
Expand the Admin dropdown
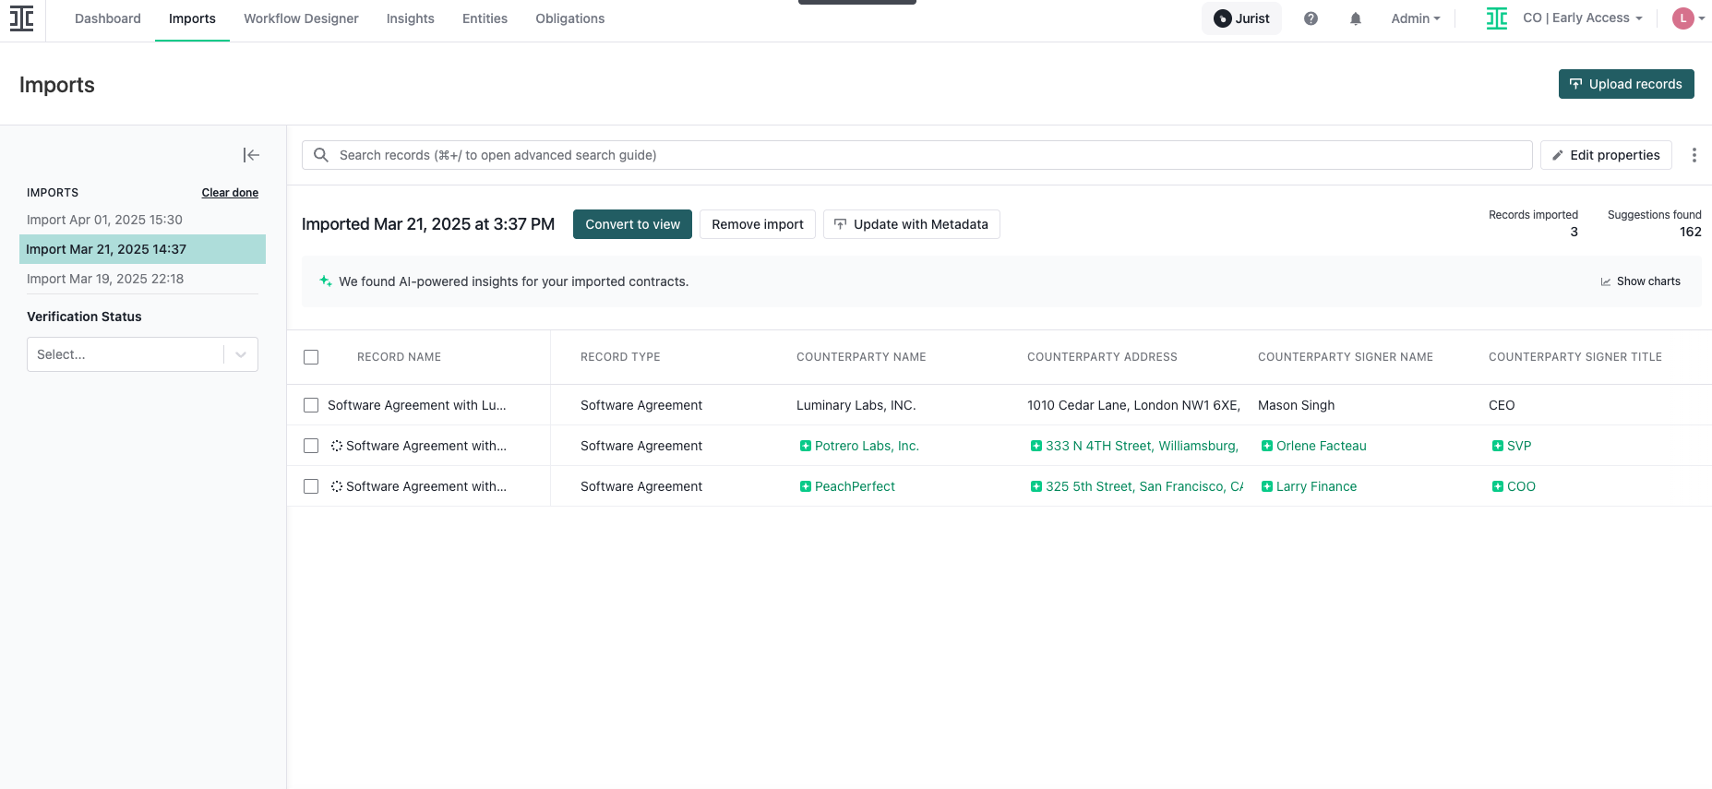coord(1416,18)
